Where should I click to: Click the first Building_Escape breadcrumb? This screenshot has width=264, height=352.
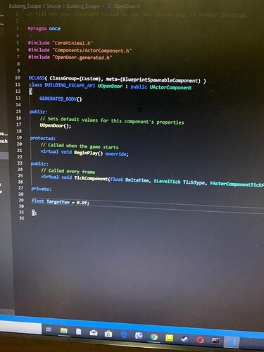pyautogui.click(x=25, y=6)
